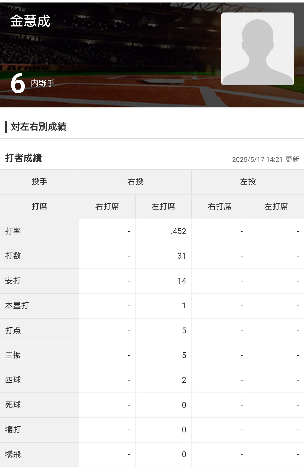Click the 犠飛 row label
304x471 pixels.
[13, 454]
